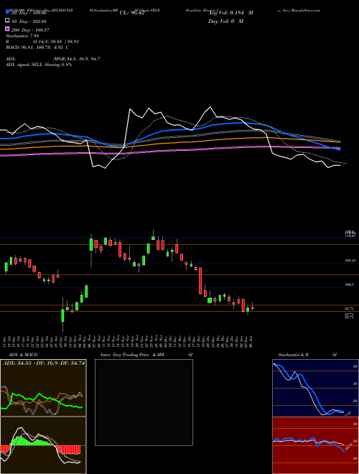Click the 'Stochastics & R' panel title
359x474 pixels.
[x=293, y=355]
